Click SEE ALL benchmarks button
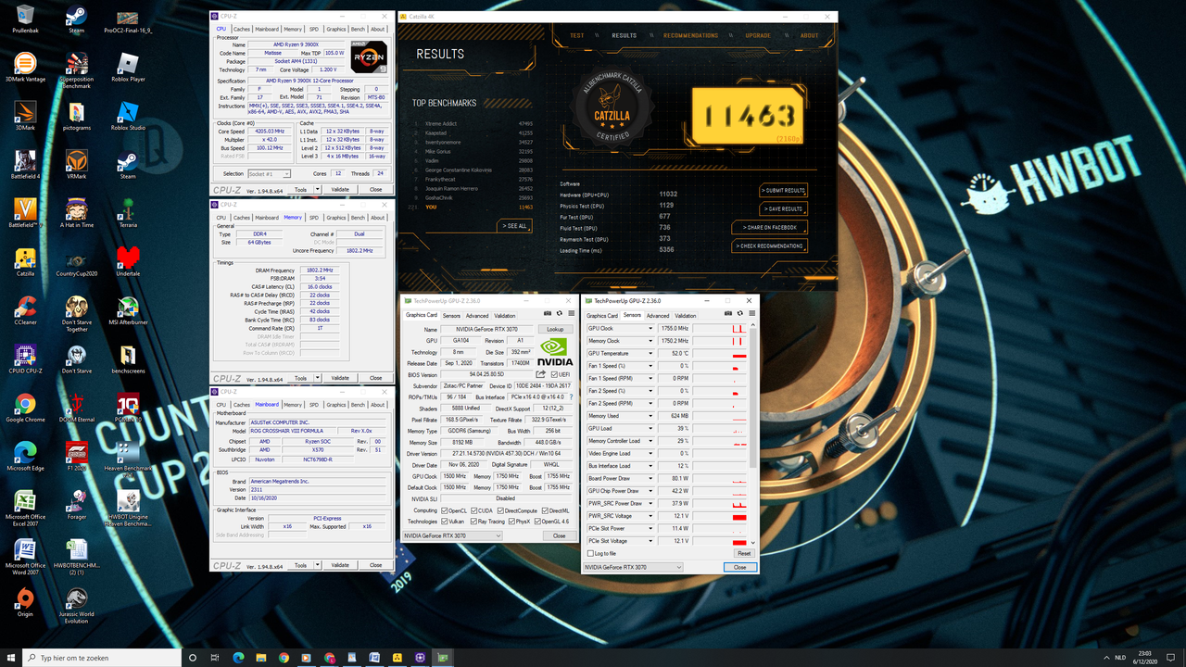Image resolution: width=1186 pixels, height=667 pixels. 514,225
